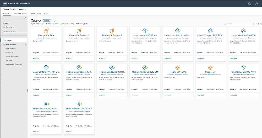The image size is (262, 138).
Task: Switch to the Inbox tab
Action: pyautogui.click(x=46, y=14)
